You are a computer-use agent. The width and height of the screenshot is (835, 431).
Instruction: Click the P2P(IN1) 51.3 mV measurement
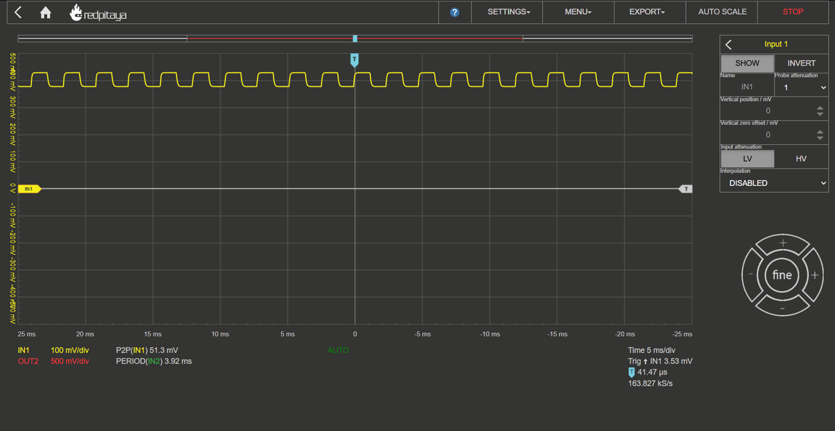(x=147, y=350)
